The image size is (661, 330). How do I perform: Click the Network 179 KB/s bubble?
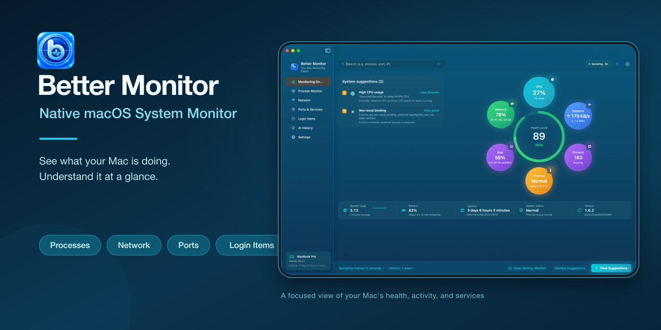click(x=578, y=115)
